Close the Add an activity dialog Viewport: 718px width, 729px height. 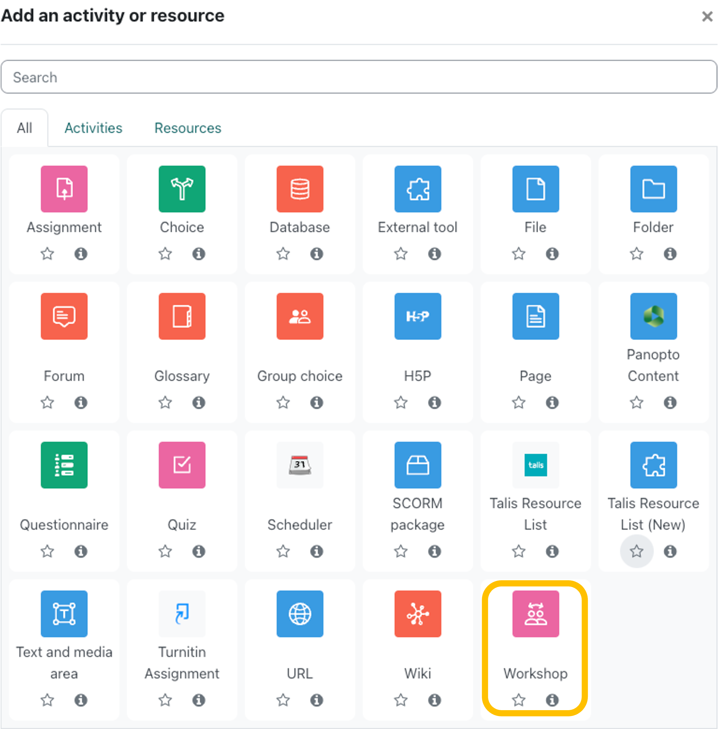point(707,16)
